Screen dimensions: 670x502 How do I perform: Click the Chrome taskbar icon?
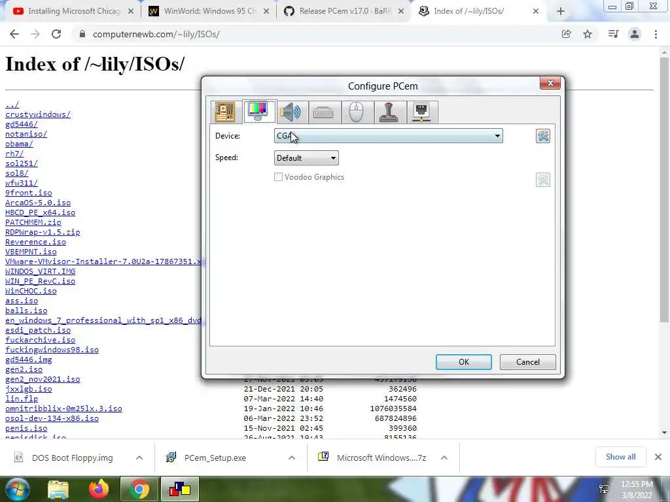click(139, 489)
